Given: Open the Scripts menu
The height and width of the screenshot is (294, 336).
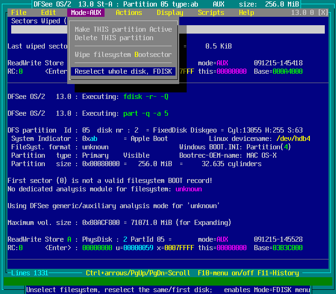Looking at the screenshot, I should [211, 13].
